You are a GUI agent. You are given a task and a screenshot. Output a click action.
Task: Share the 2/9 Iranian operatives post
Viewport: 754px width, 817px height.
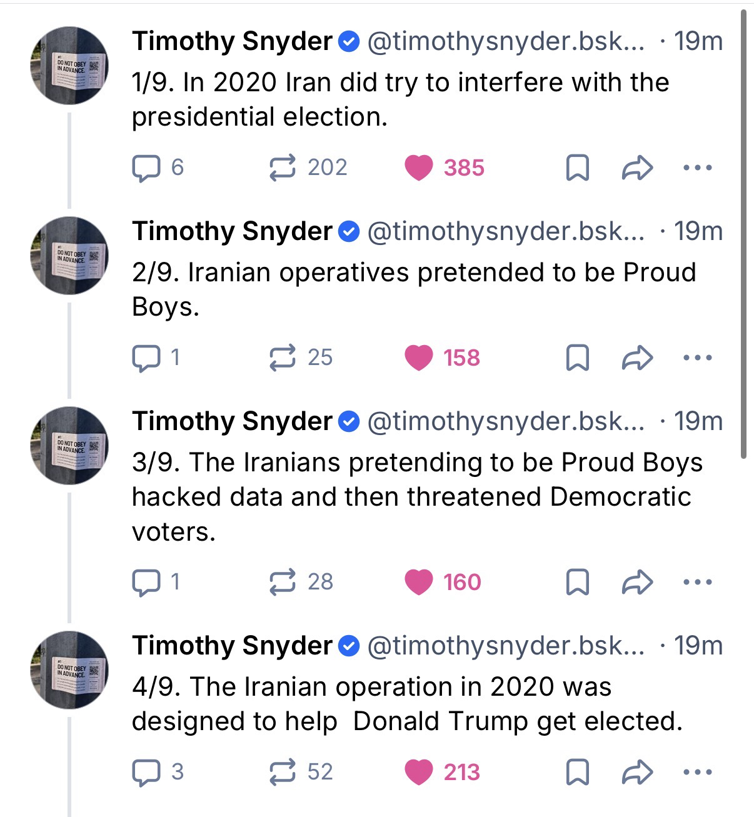tap(637, 358)
